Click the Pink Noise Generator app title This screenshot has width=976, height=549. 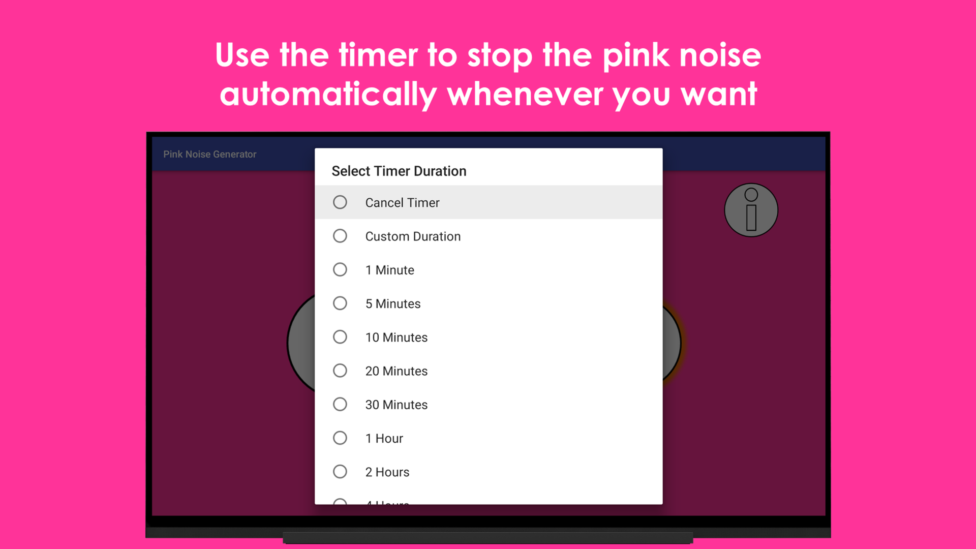tap(209, 154)
